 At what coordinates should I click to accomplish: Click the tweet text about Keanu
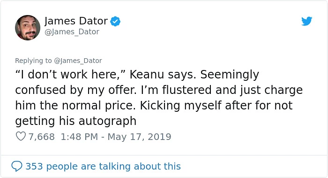tap(159, 98)
